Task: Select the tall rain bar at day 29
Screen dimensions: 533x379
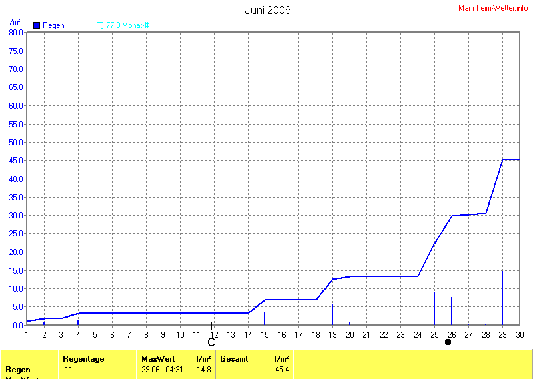Action: (x=502, y=298)
